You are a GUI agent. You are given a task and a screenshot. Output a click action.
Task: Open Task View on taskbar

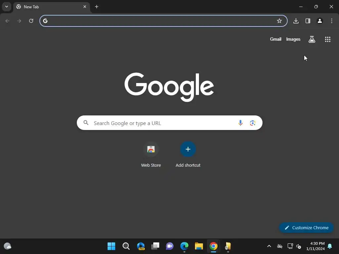point(155,246)
